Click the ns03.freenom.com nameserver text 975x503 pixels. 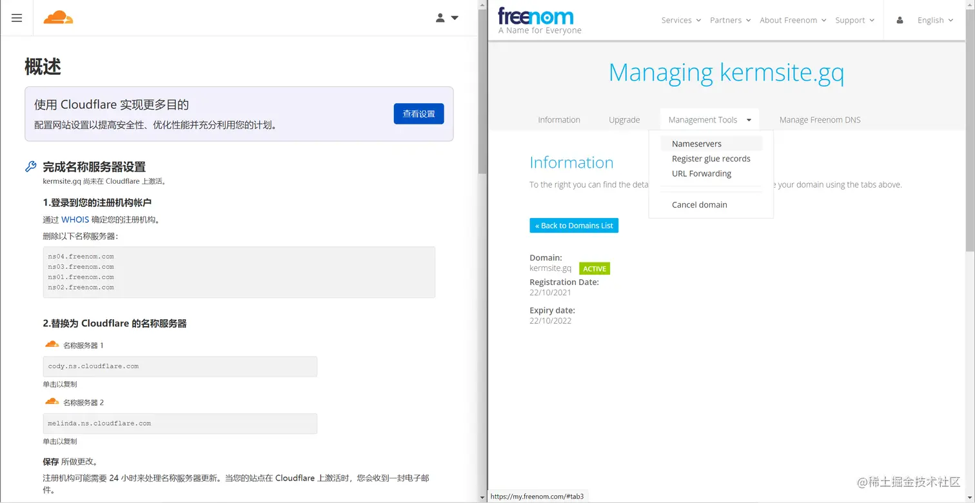(81, 266)
